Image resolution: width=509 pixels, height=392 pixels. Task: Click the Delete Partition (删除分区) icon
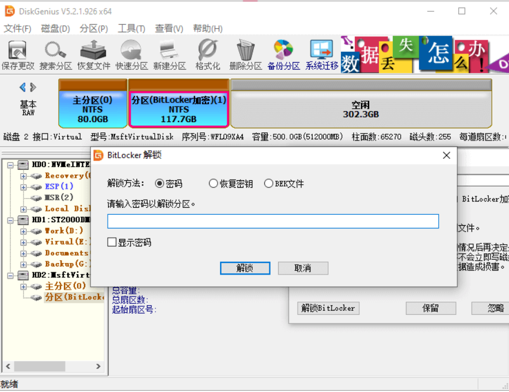[x=245, y=55]
